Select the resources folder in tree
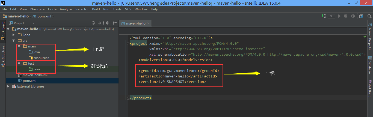This screenshot has width=373, height=117. (x=39, y=58)
